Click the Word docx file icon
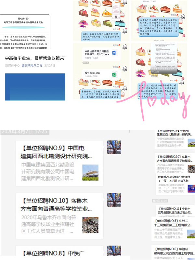 point(114,53)
